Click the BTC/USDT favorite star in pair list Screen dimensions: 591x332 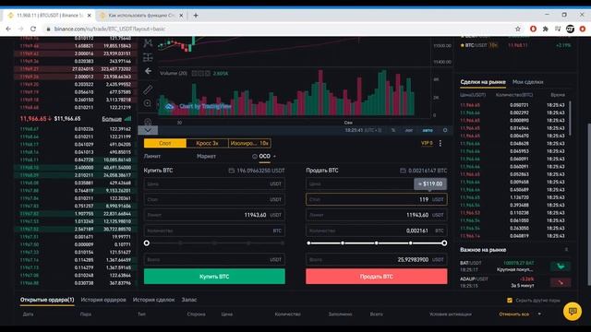tap(462, 45)
